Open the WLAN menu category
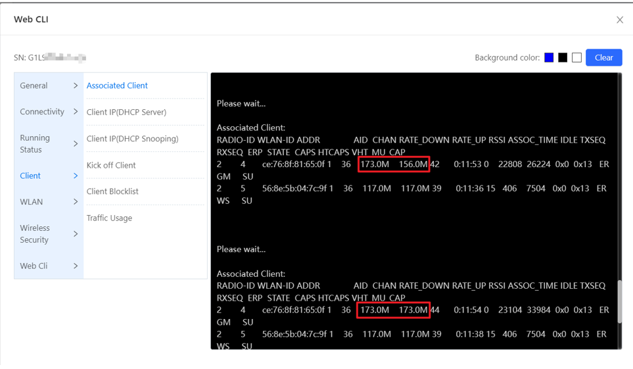Viewport: 633px width, 369px height. click(x=31, y=202)
